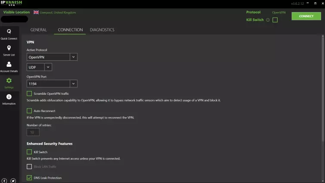Click the OpenVPN protocol label in header
The height and width of the screenshot is (183, 325).
279,12
